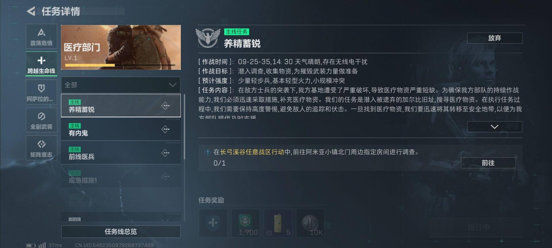
Task: Toggle tracking icon on 养精蓄锐 mission
Action: (165, 106)
